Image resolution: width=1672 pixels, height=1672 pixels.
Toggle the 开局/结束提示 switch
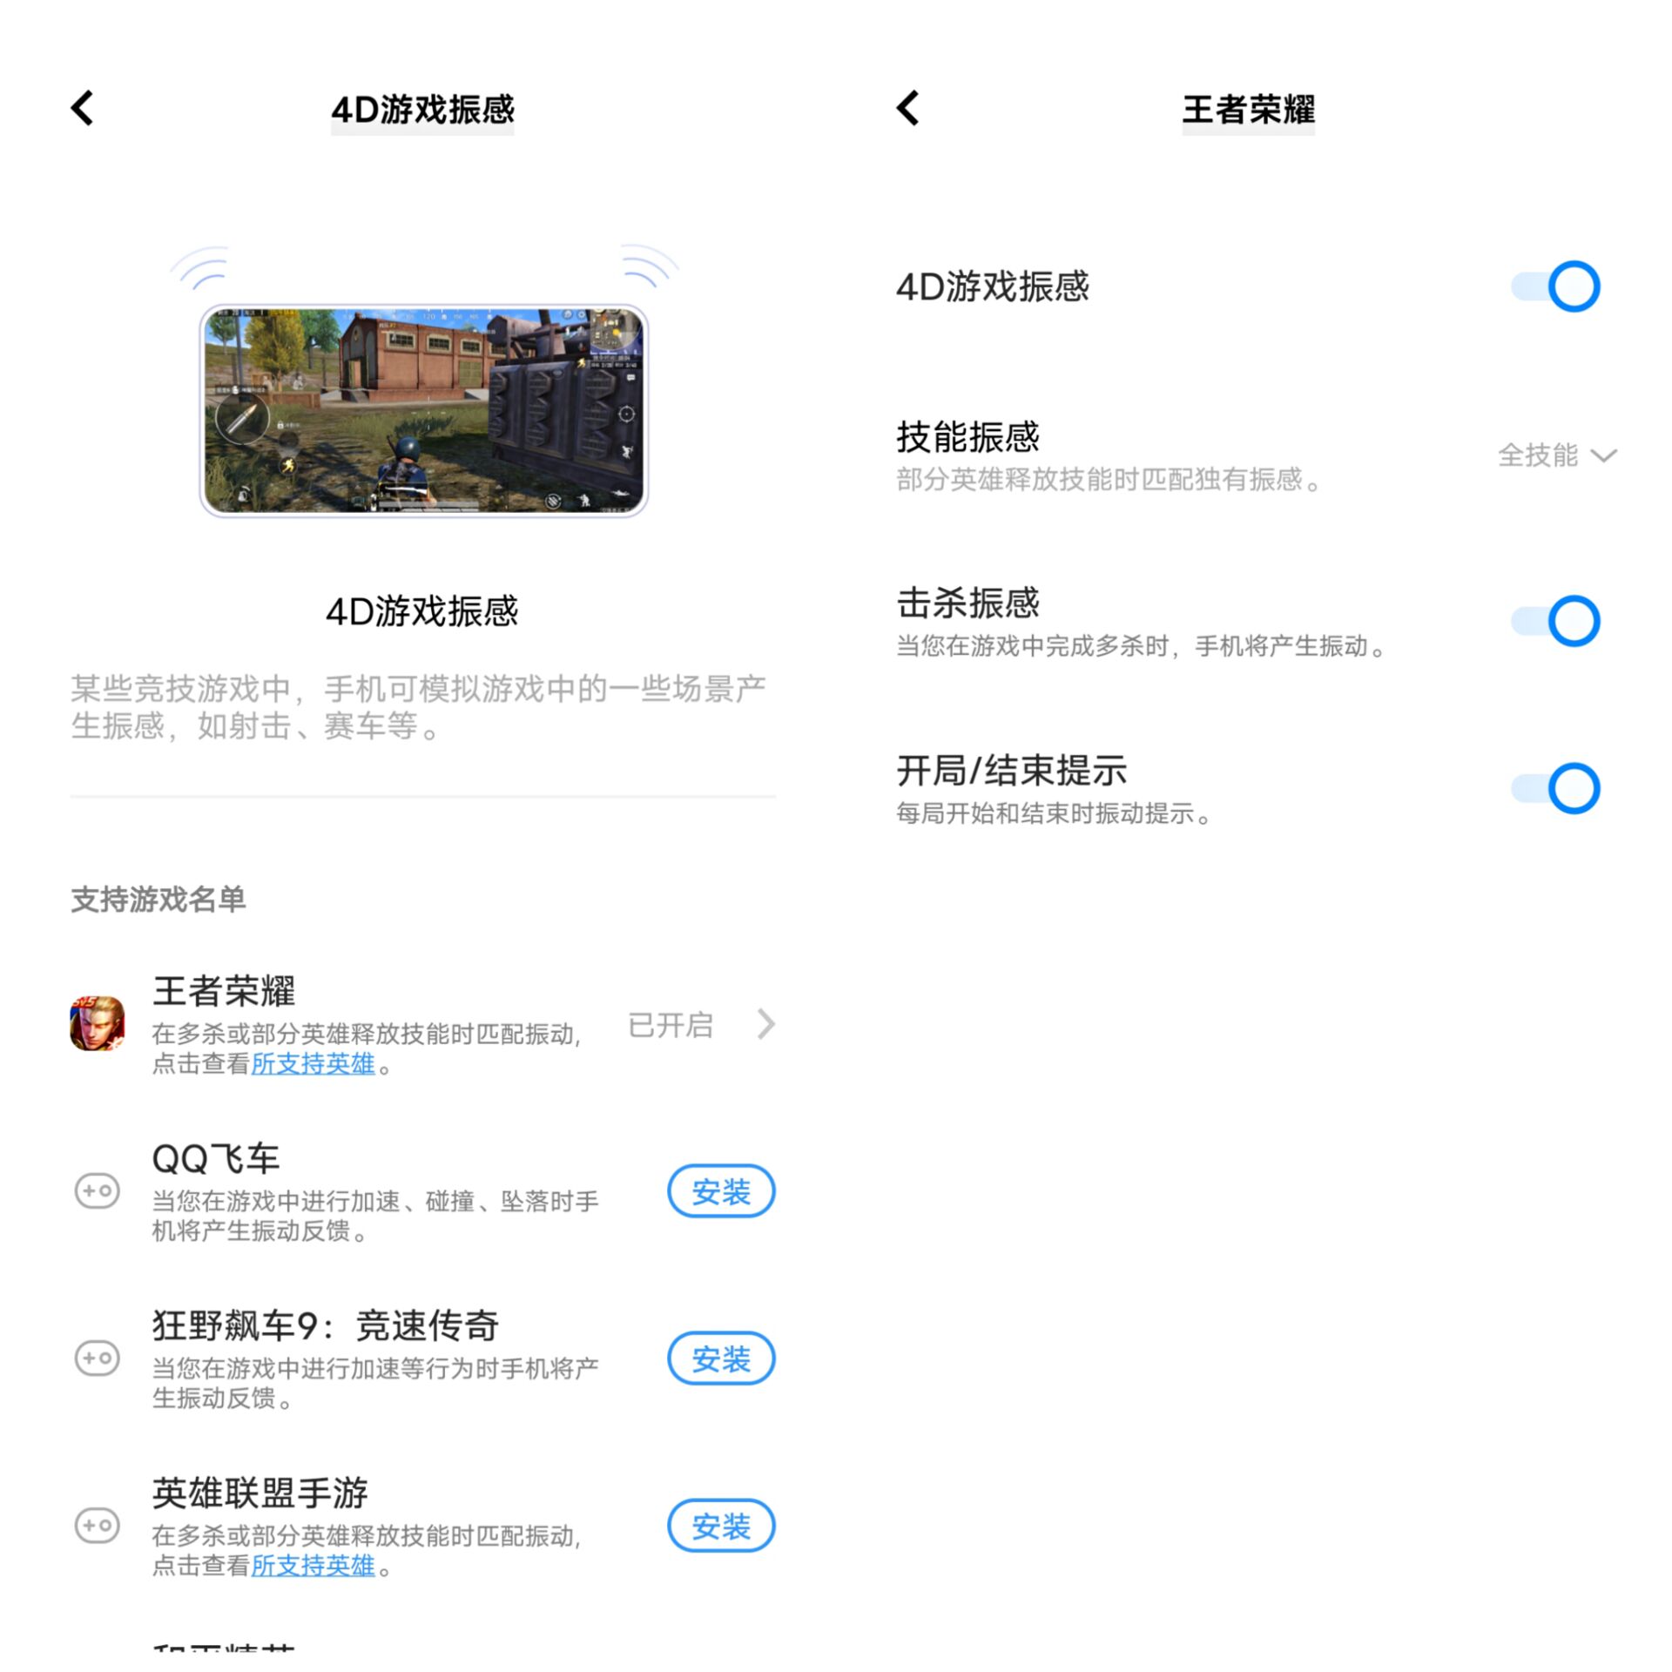1555,788
